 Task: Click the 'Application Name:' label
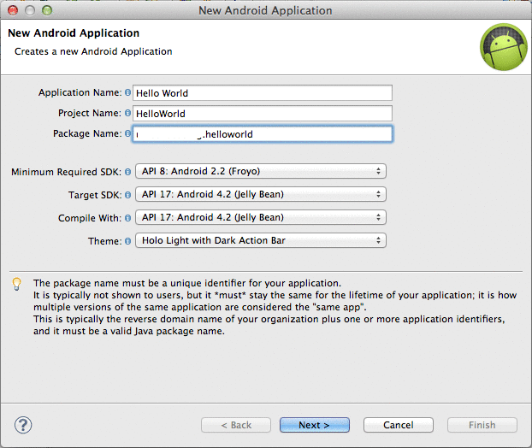click(x=80, y=92)
